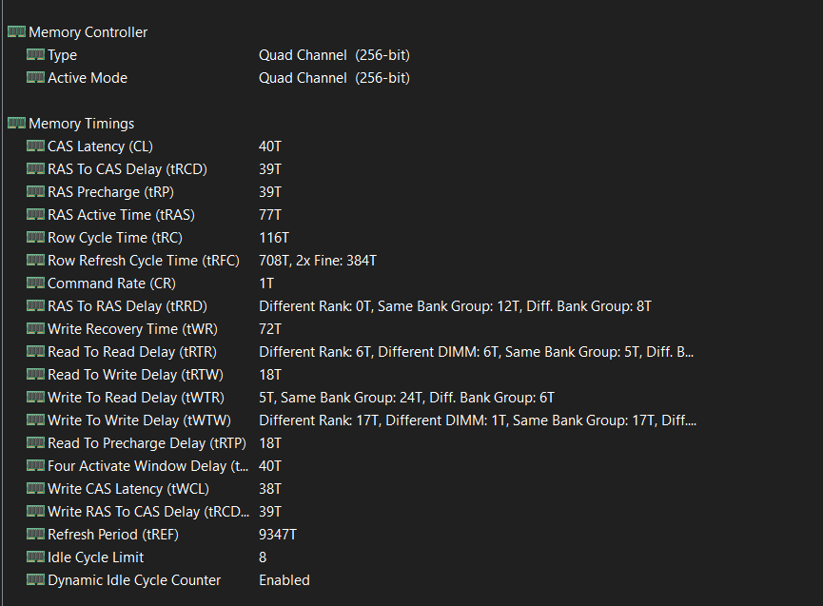
Task: Click the Memory Timings section icon
Action: pos(17,124)
